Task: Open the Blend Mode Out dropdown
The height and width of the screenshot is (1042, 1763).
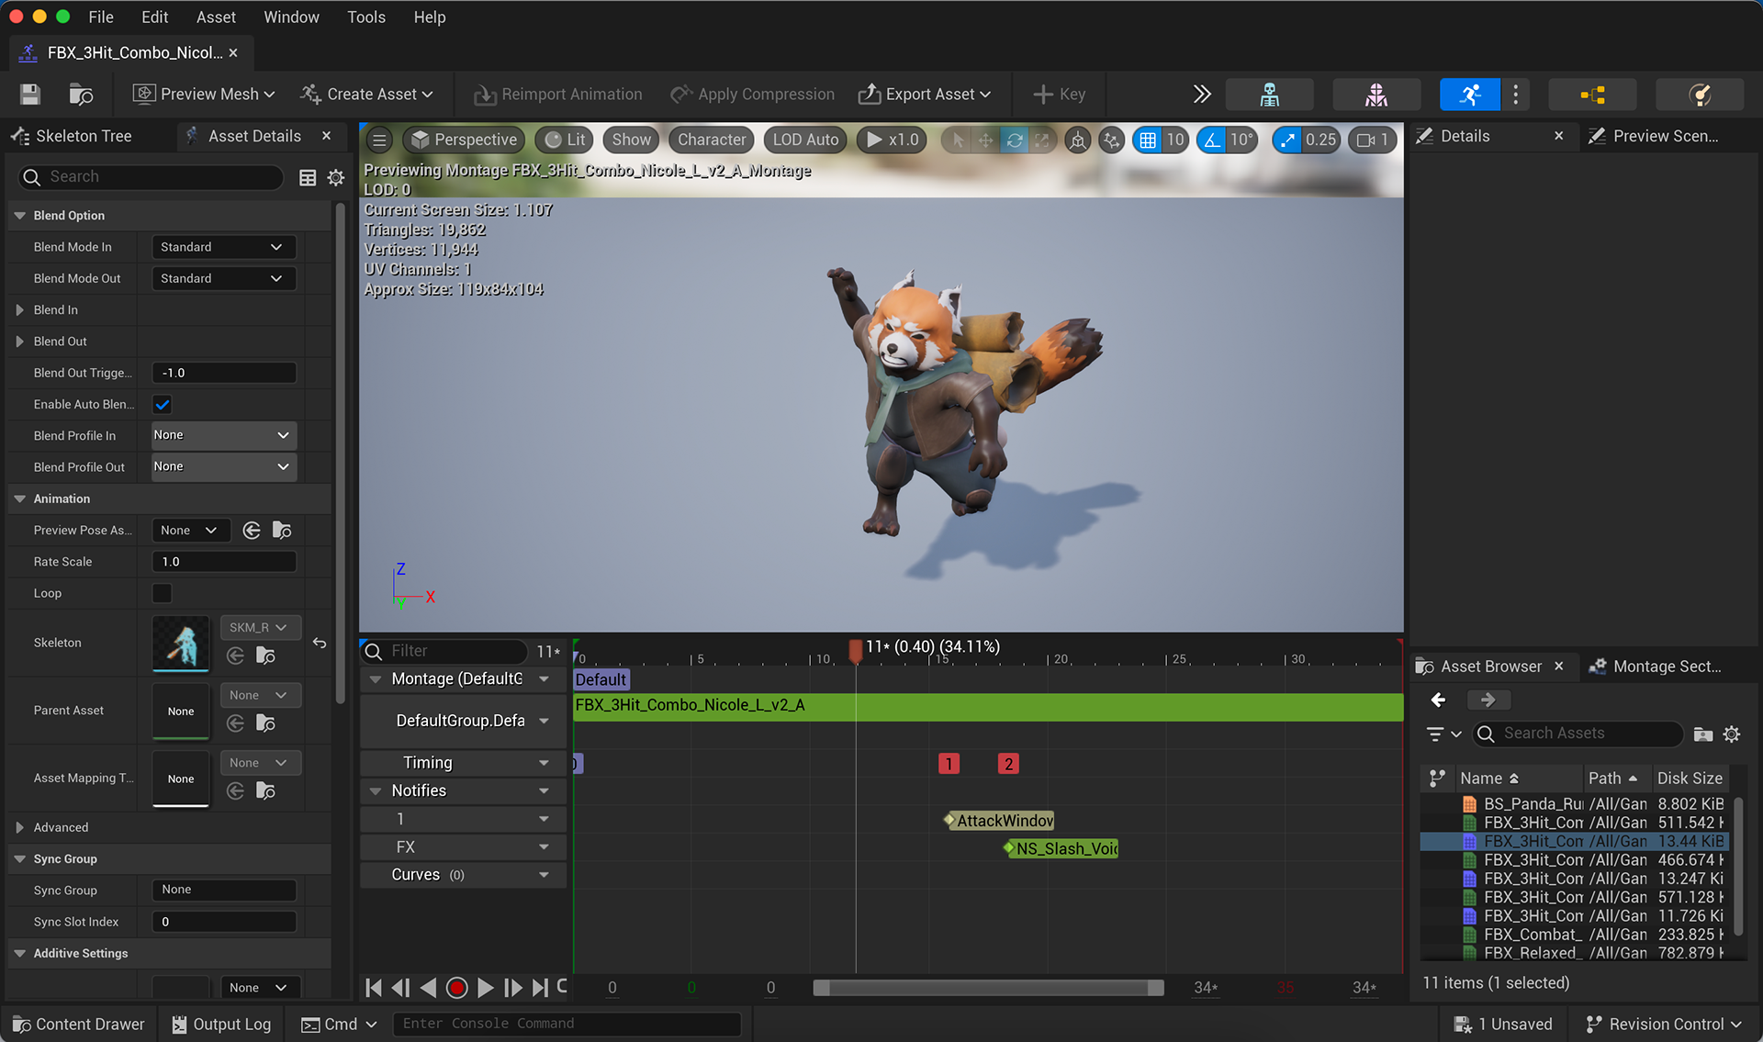Action: [x=222, y=278]
